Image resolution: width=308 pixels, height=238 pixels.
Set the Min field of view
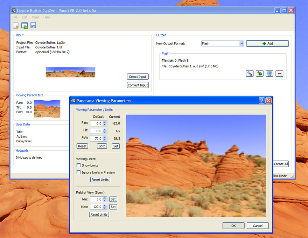[113, 199]
